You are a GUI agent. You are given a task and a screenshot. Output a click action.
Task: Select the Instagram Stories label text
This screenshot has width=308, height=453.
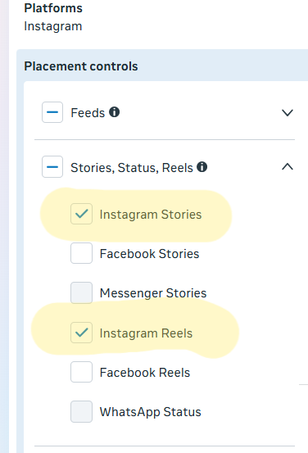click(151, 215)
